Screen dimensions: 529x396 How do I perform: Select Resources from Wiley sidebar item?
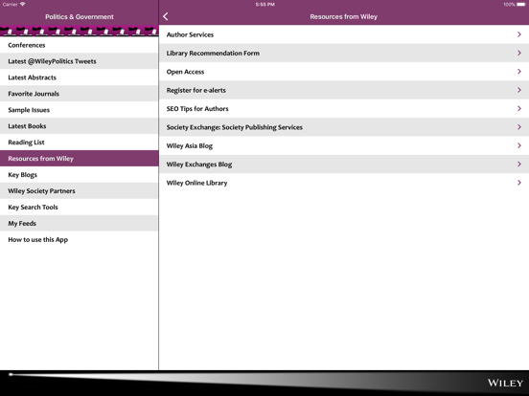point(79,158)
